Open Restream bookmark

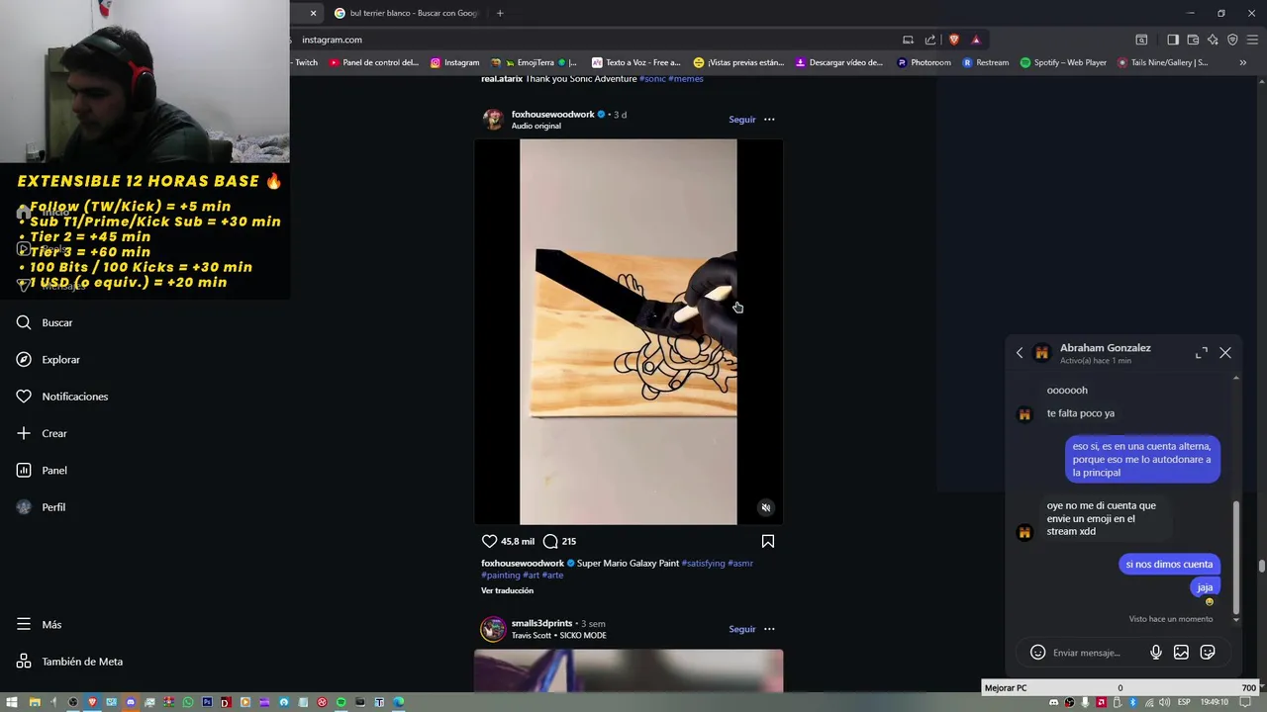coord(985,62)
